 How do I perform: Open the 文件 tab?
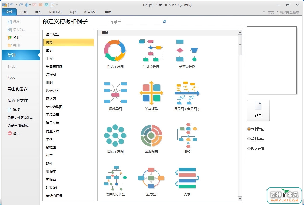[9, 12]
